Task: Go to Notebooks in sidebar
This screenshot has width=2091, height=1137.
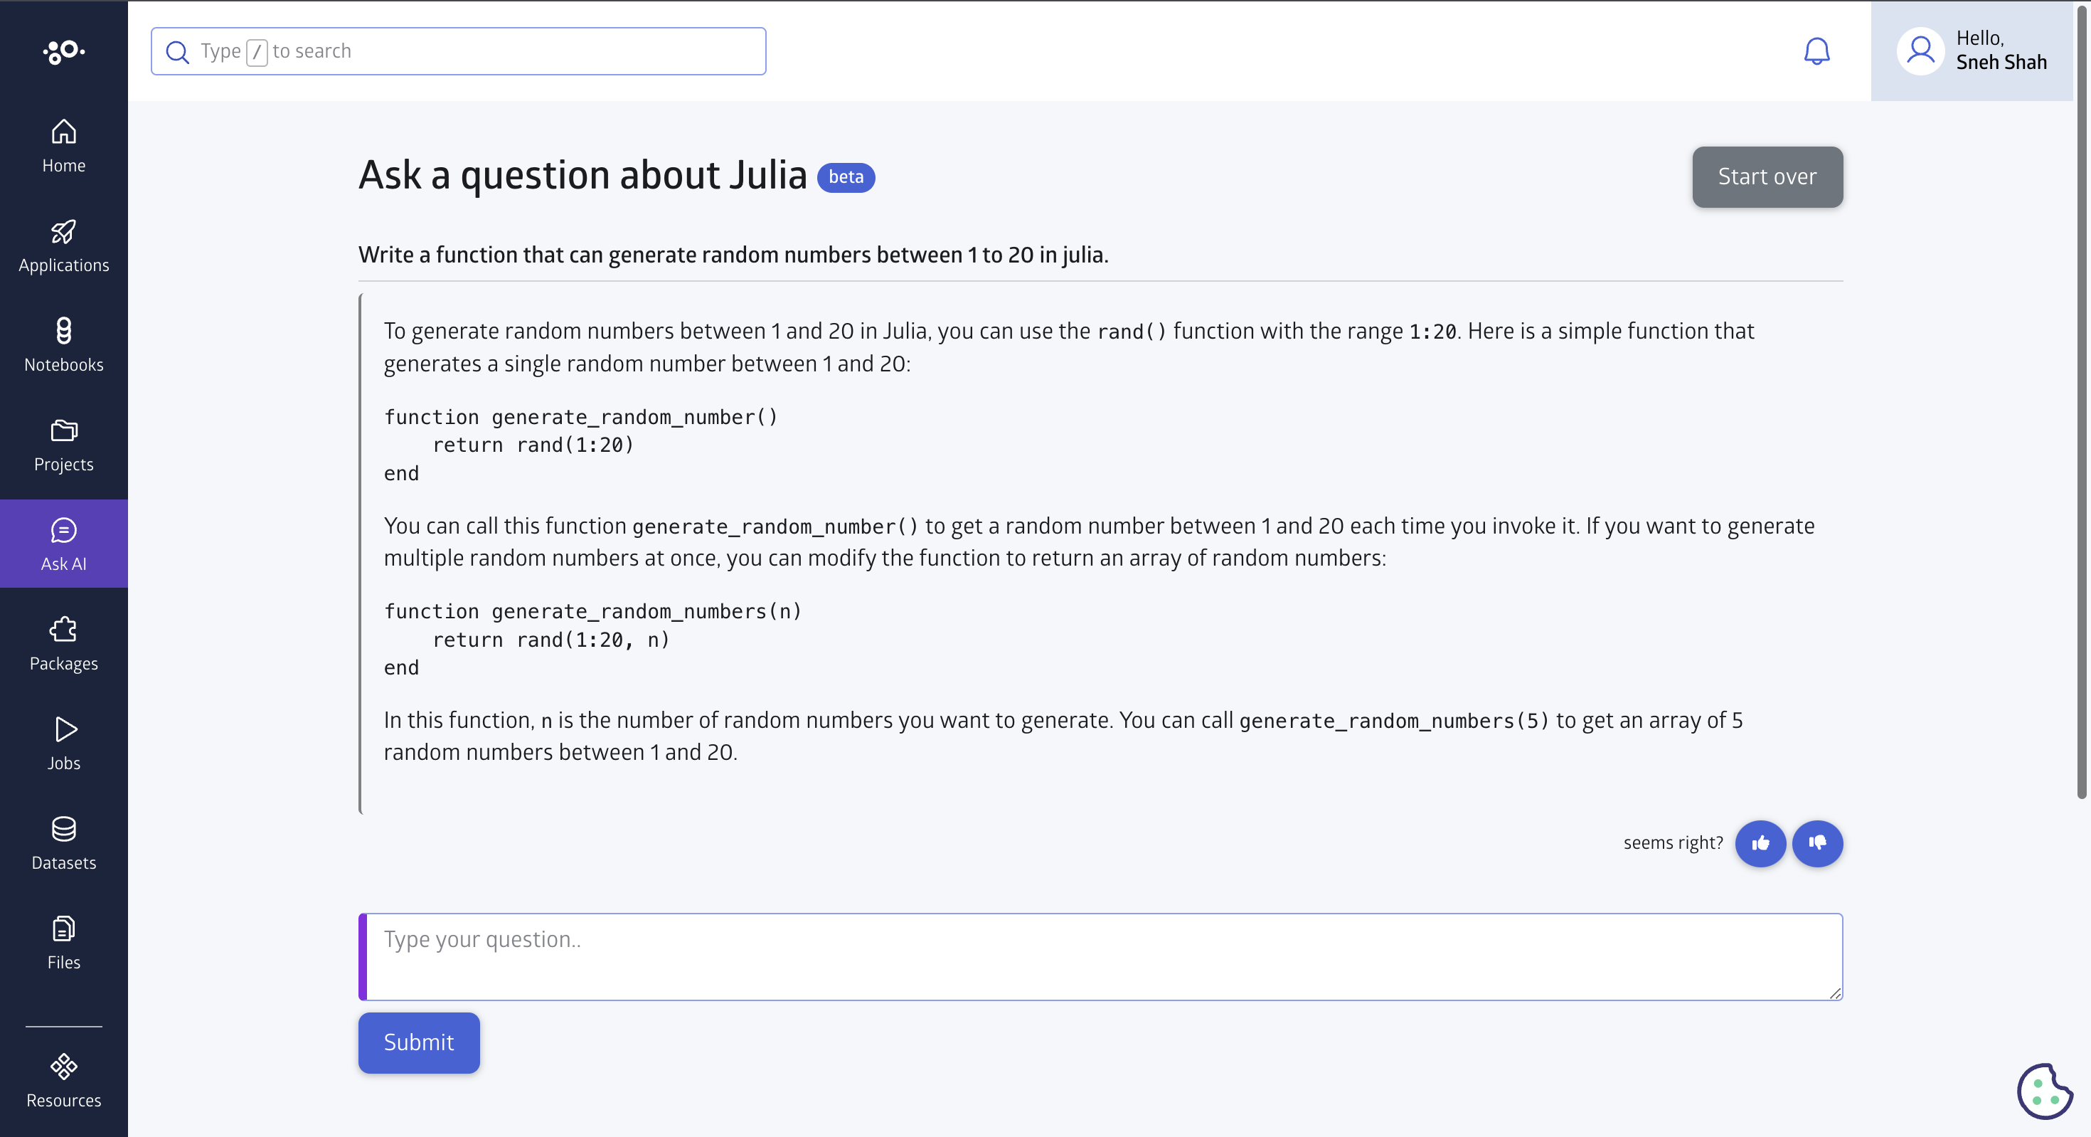Action: [63, 345]
